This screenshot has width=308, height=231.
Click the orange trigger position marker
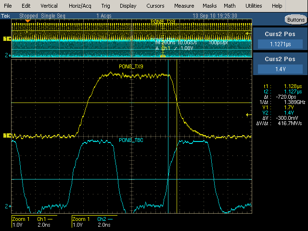[28, 21]
